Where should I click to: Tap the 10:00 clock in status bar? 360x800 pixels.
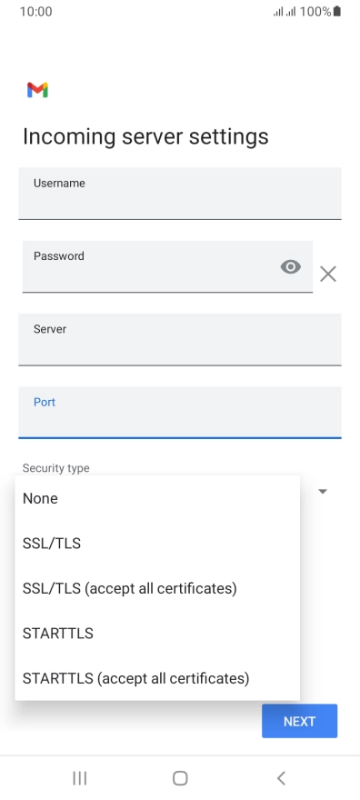click(x=35, y=11)
